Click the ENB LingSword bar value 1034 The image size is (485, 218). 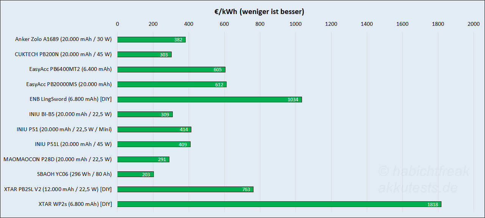click(x=293, y=100)
